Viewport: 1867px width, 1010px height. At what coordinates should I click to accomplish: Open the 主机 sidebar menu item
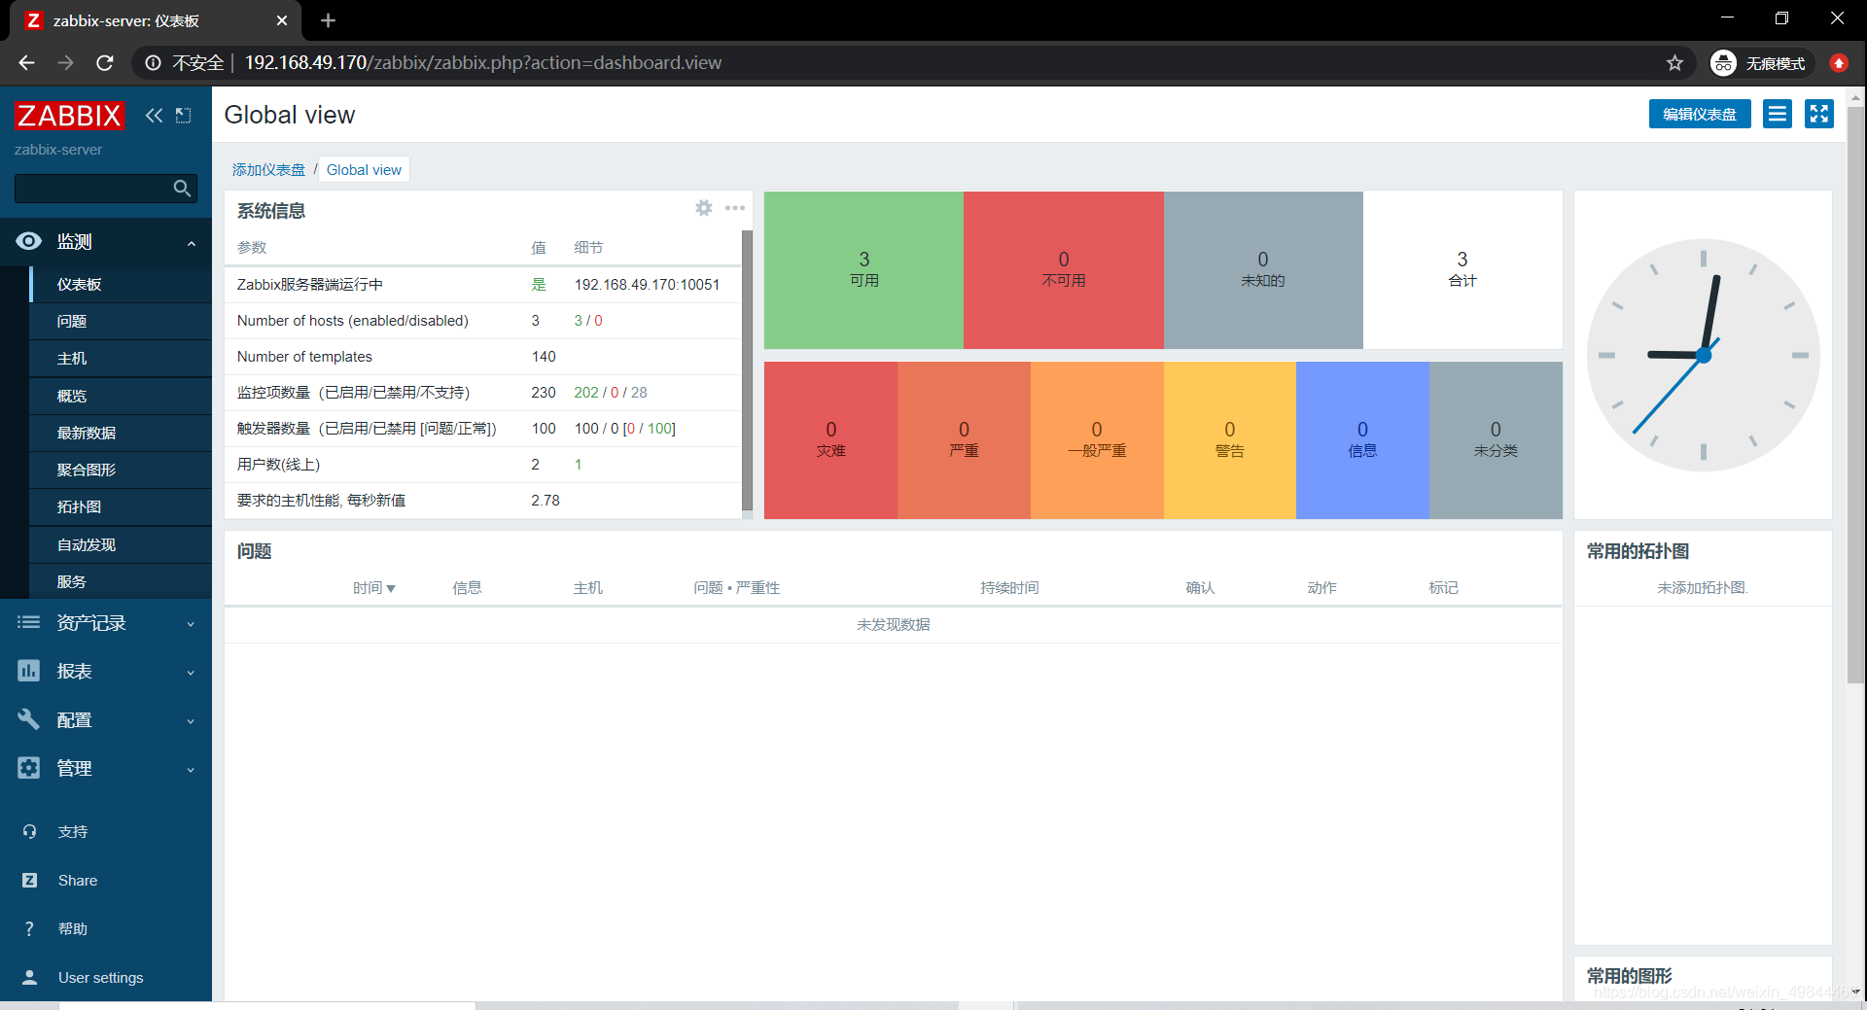pos(122,359)
